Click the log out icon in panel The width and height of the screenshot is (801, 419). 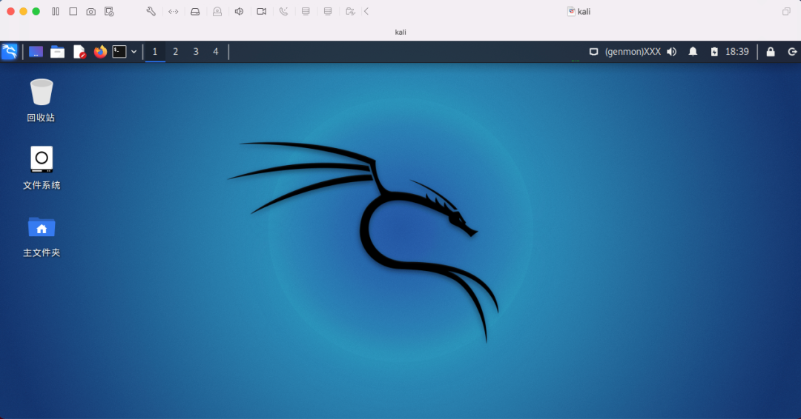point(792,52)
